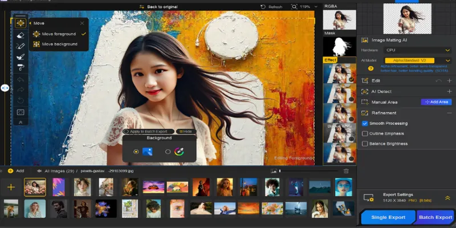456x228 pixels.
Task: Click the large yellow plus tile
Action: pyautogui.click(x=11, y=187)
